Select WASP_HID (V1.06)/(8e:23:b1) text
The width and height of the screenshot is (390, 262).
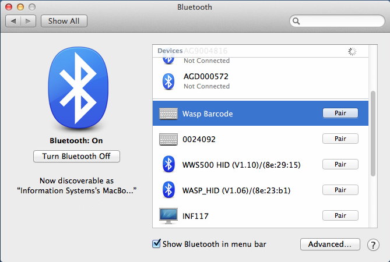(x=236, y=190)
